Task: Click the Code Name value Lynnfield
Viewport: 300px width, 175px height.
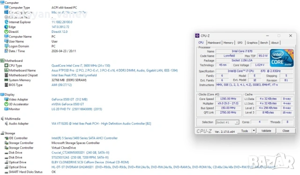Action: coord(229,56)
